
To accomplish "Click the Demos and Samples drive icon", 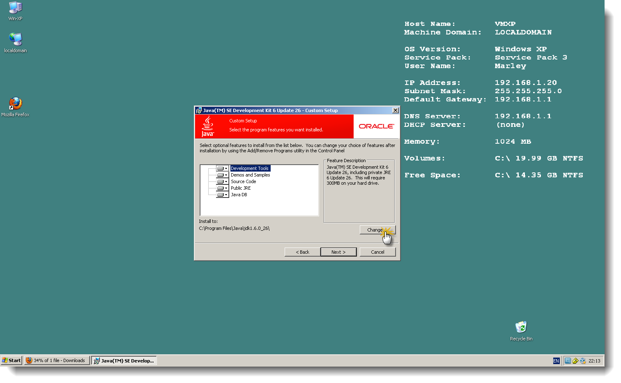I will [x=221, y=174].
